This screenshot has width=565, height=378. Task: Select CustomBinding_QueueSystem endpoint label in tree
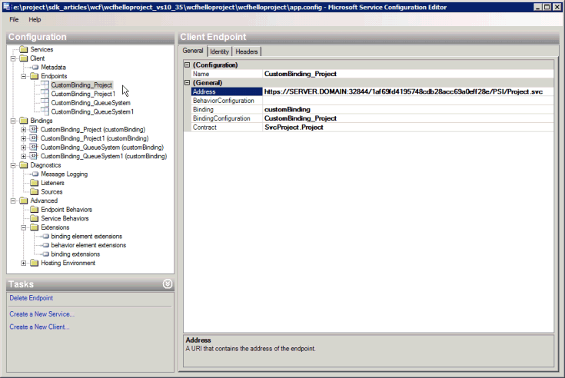click(91, 103)
